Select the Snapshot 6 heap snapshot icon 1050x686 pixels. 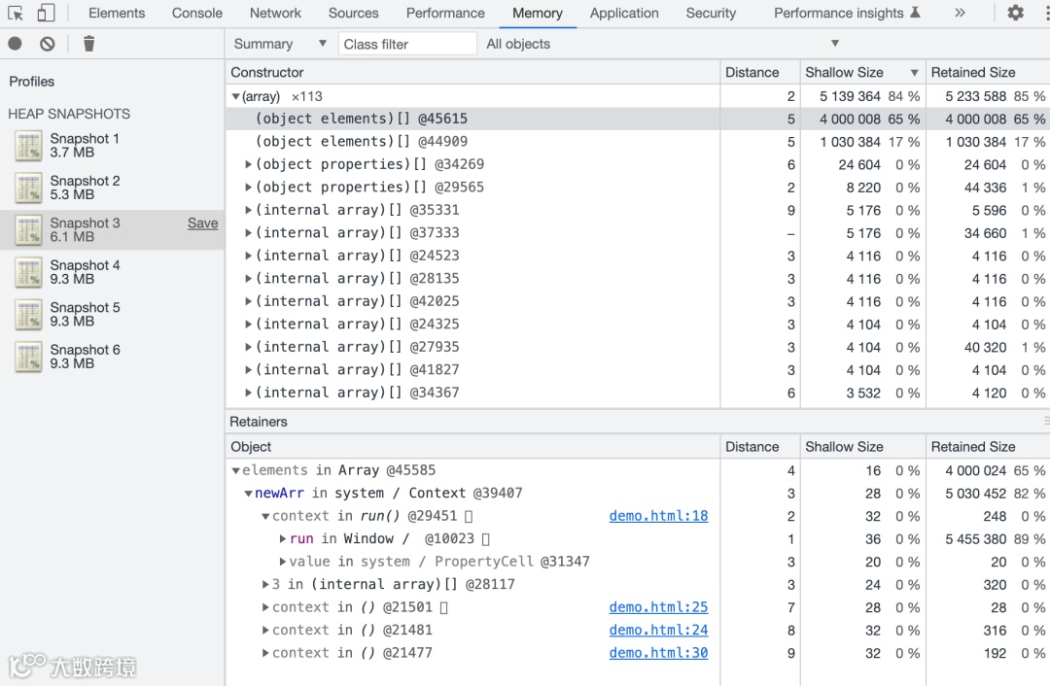[x=28, y=357]
